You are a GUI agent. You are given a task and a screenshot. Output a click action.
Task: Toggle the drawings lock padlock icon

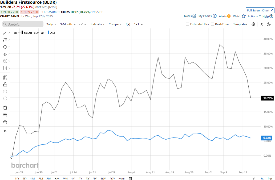point(5,85)
